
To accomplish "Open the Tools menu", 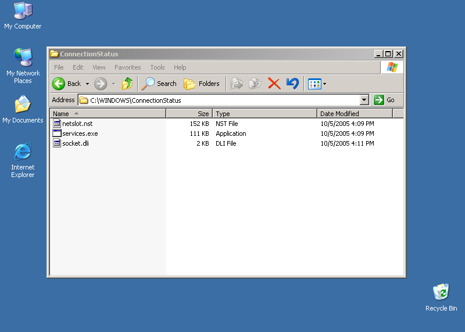I will [x=157, y=67].
